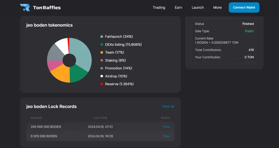Screen dimensions: 279x148
Task: Click the 418 total contributors value
Action: coord(251,50)
